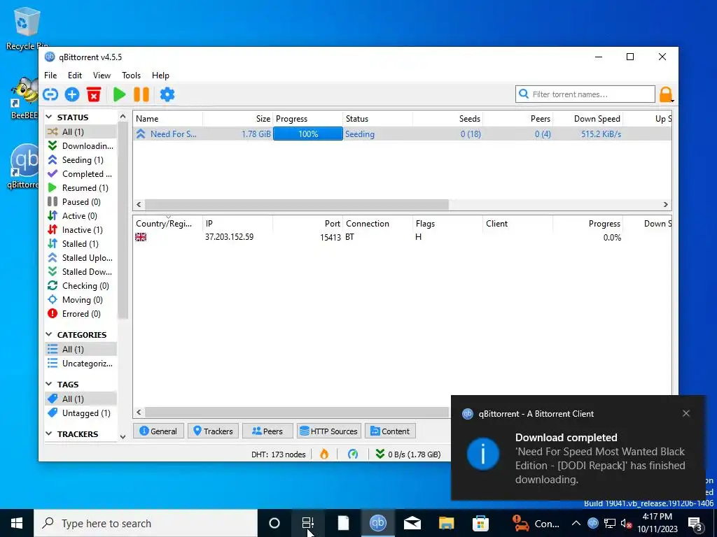Collapse the CATEGORIES section
This screenshot has width=717, height=537.
49,335
